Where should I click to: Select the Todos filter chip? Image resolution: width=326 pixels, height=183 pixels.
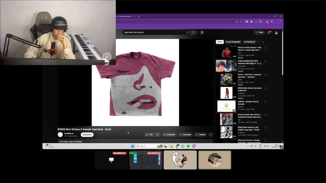(x=220, y=42)
